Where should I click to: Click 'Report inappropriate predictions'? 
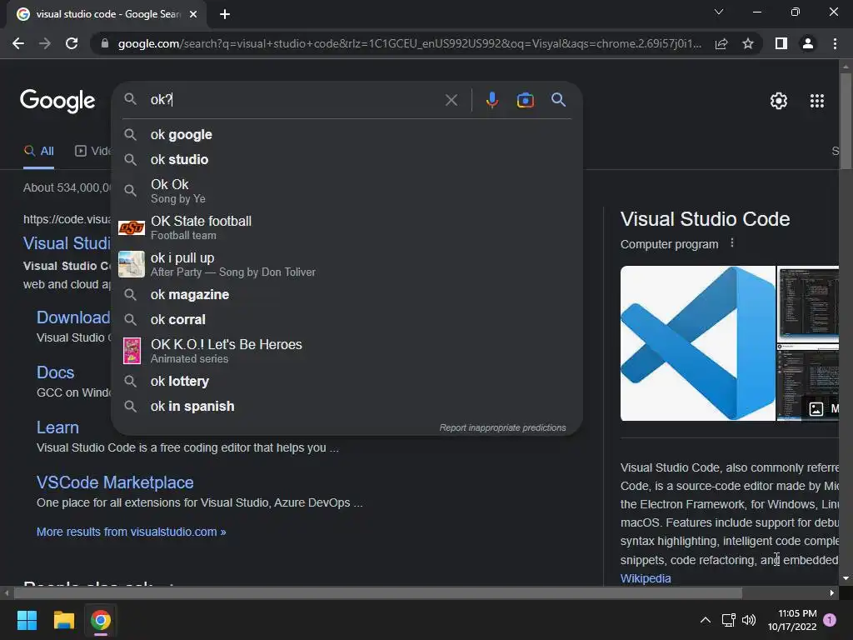pyautogui.click(x=502, y=427)
